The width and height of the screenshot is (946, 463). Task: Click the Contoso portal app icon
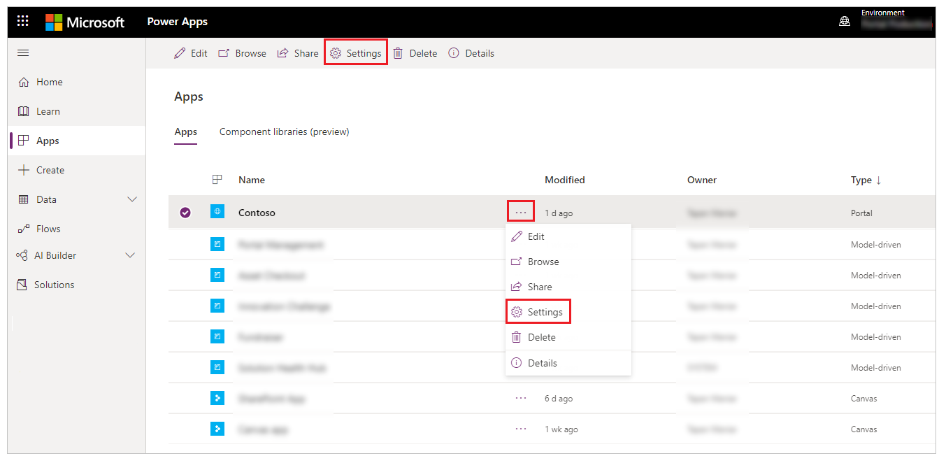(x=217, y=211)
